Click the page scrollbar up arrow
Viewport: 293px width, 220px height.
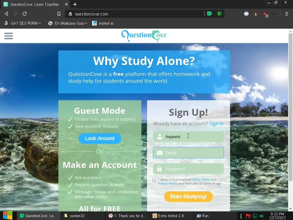[290, 31]
